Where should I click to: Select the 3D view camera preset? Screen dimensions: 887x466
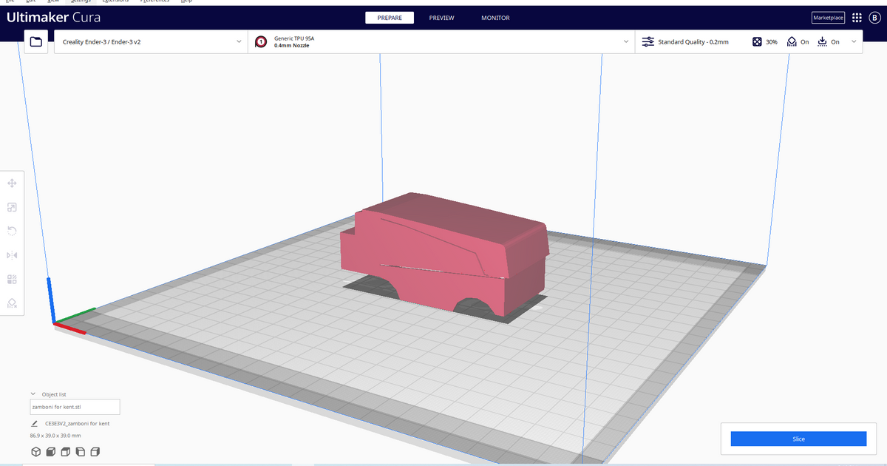[x=35, y=451]
